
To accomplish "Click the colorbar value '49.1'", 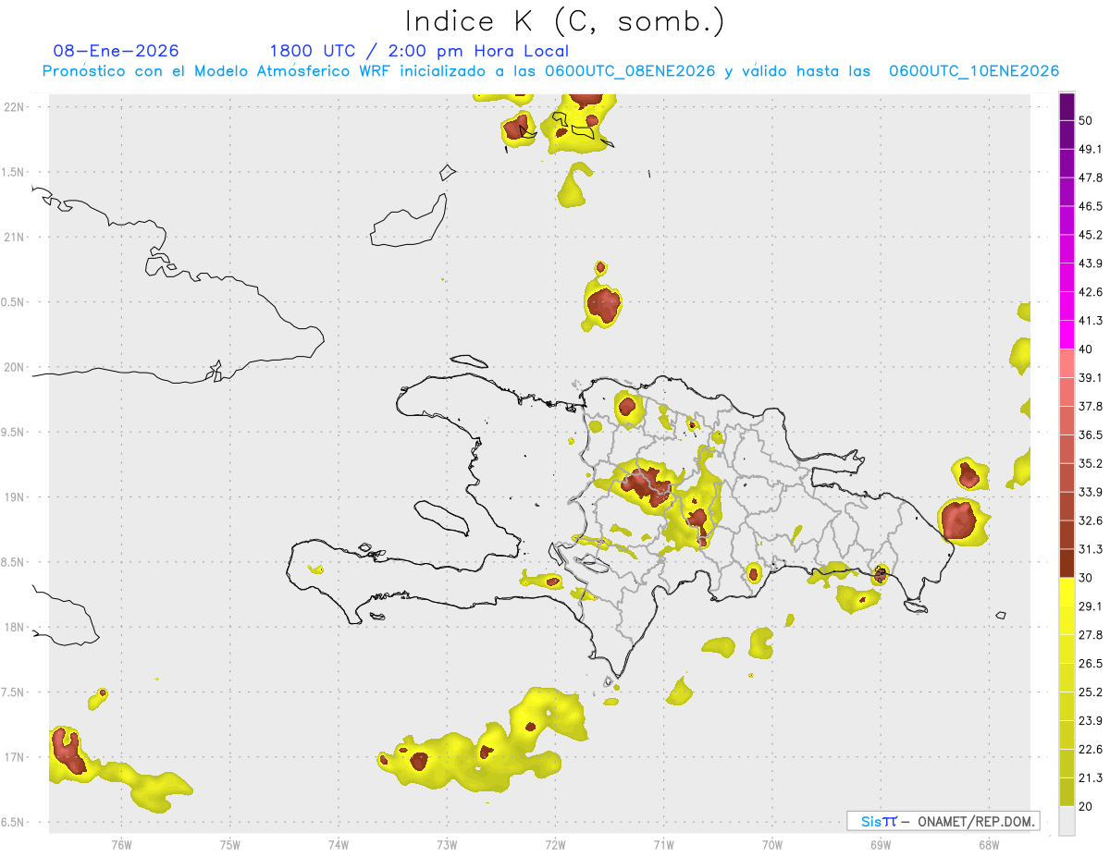I will coord(1091,149).
